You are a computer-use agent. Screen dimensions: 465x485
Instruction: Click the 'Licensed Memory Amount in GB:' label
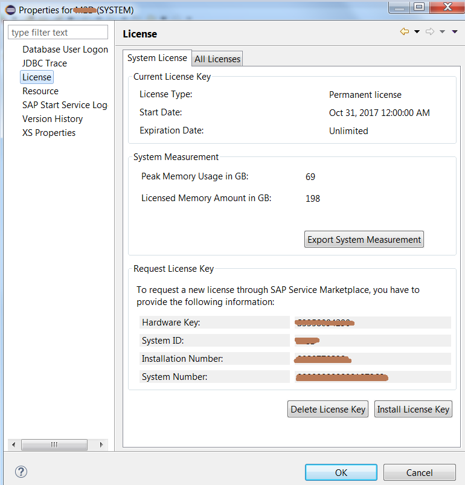206,198
